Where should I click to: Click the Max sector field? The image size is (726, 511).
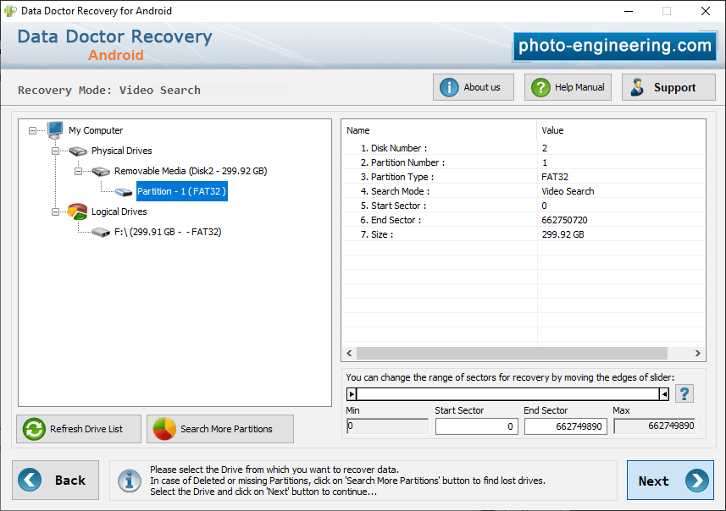coord(654,426)
